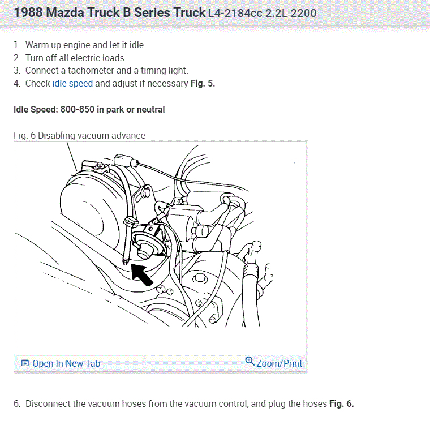Viewport: 430px width, 425px height.
Task: Click the Open In New Tab icon
Action: click(x=25, y=363)
